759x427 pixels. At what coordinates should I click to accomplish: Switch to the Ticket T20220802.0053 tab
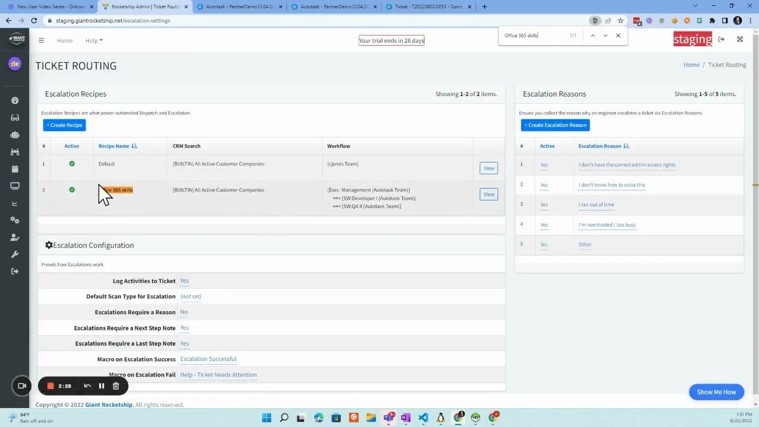click(x=428, y=7)
